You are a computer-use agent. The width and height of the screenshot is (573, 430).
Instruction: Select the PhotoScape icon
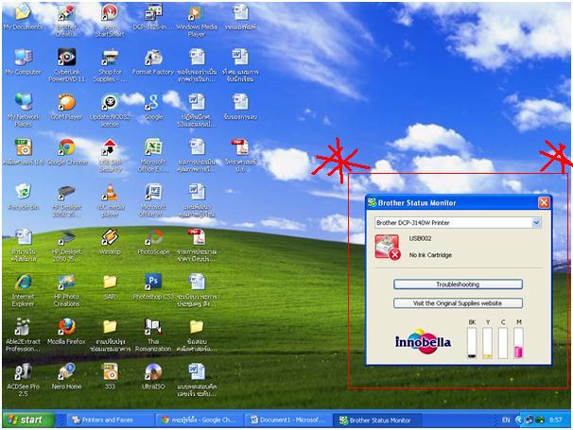tap(153, 241)
